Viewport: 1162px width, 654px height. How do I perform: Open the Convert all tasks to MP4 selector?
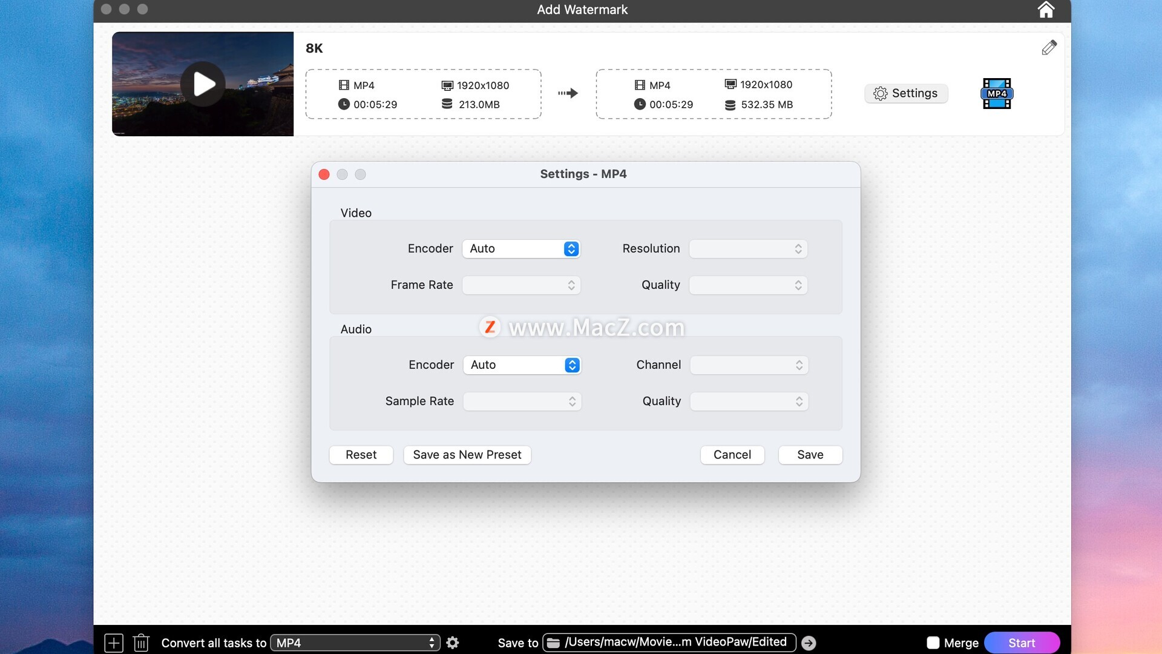click(355, 642)
